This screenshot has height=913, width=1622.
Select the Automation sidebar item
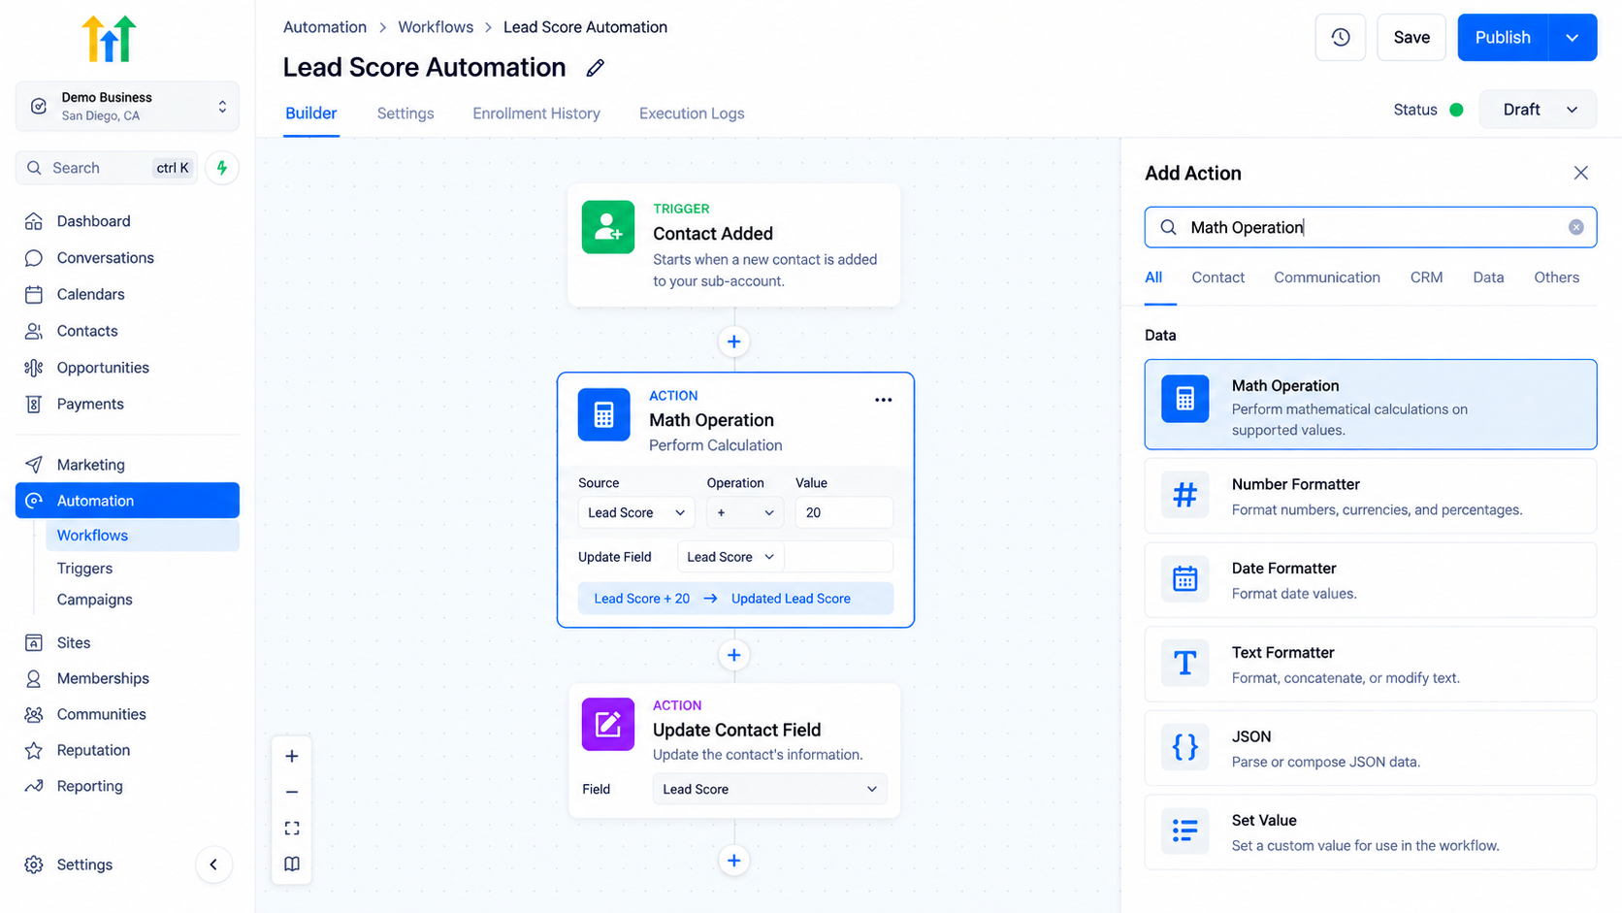coord(127,501)
